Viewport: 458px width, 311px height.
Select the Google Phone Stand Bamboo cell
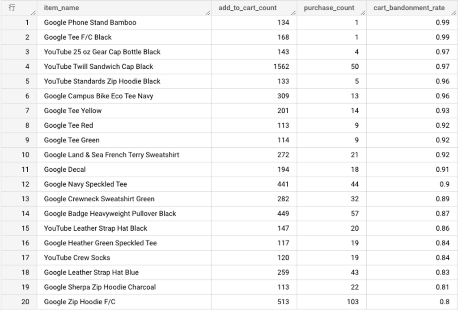pos(124,22)
